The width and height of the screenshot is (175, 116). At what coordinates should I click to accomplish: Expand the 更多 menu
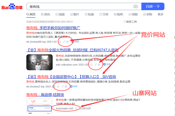point(160,14)
